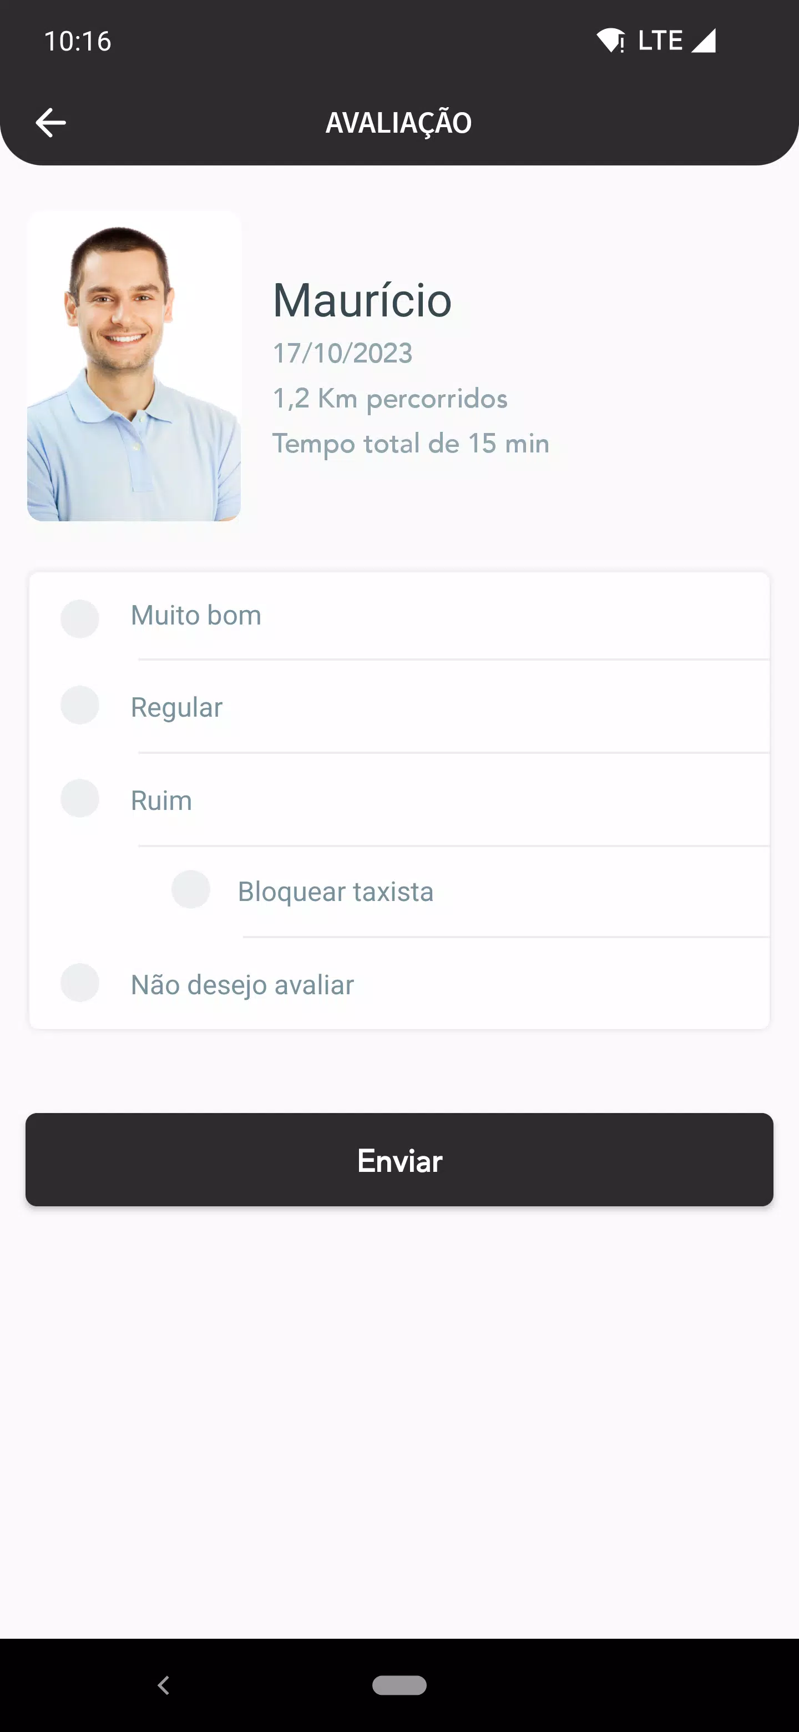The image size is (799, 1732).
Task: Tap the driver name Maurício
Action: tap(362, 300)
